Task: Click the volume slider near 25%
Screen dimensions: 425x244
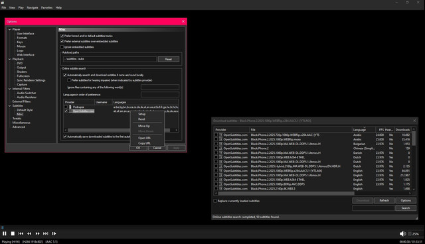Action: pyautogui.click(x=410, y=233)
